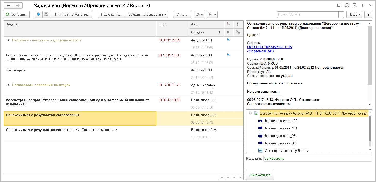
Task: Click author cell Федоров О.П.
Action: 202,40
